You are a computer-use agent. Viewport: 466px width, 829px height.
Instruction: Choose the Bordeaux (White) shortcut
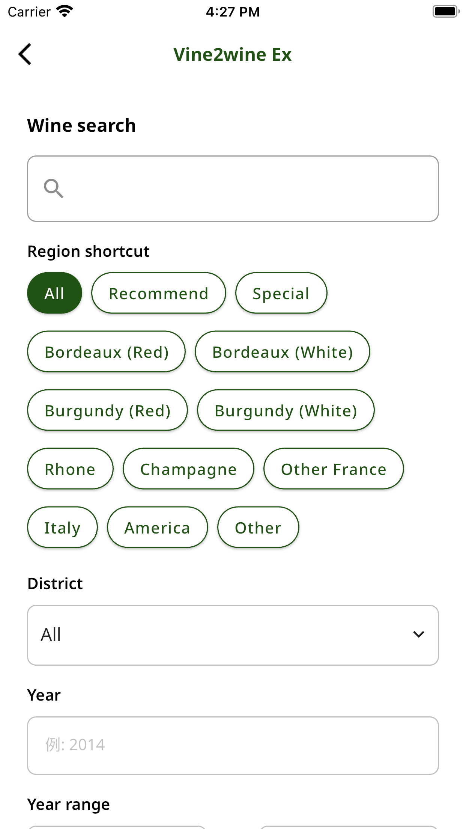(283, 352)
